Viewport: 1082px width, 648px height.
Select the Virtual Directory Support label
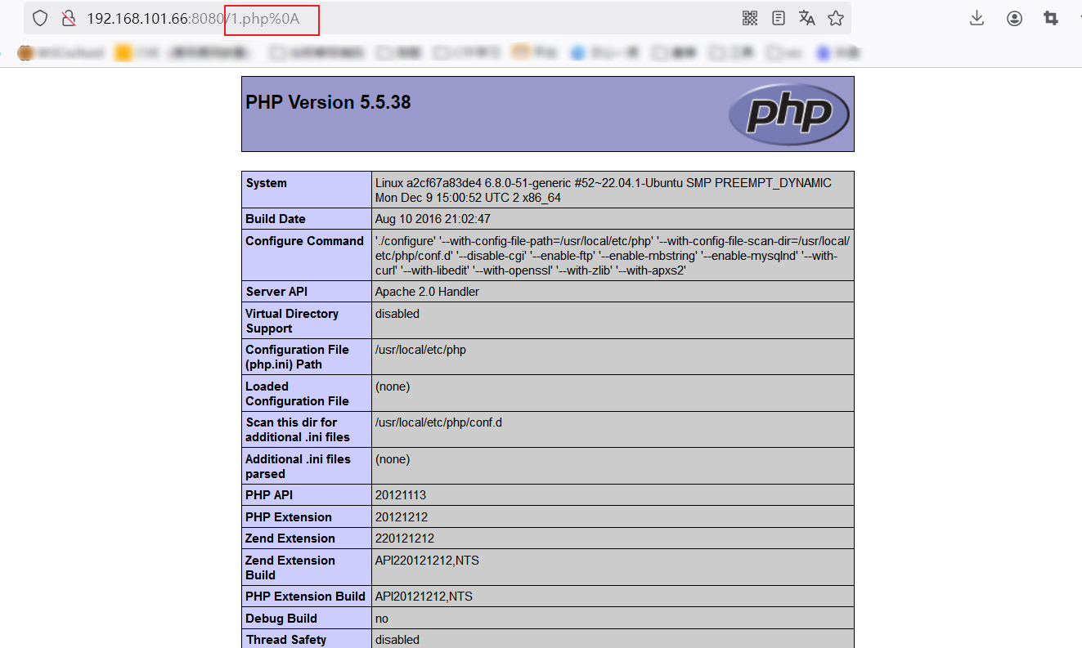click(x=292, y=321)
